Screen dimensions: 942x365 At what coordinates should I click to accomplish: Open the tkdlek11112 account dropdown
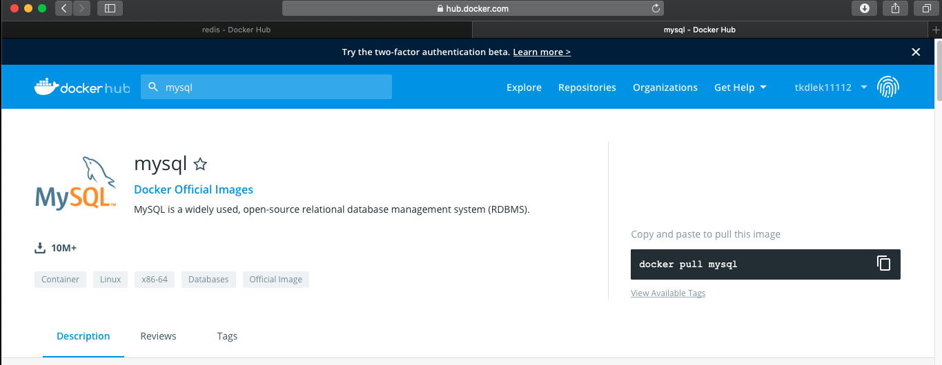(x=831, y=87)
